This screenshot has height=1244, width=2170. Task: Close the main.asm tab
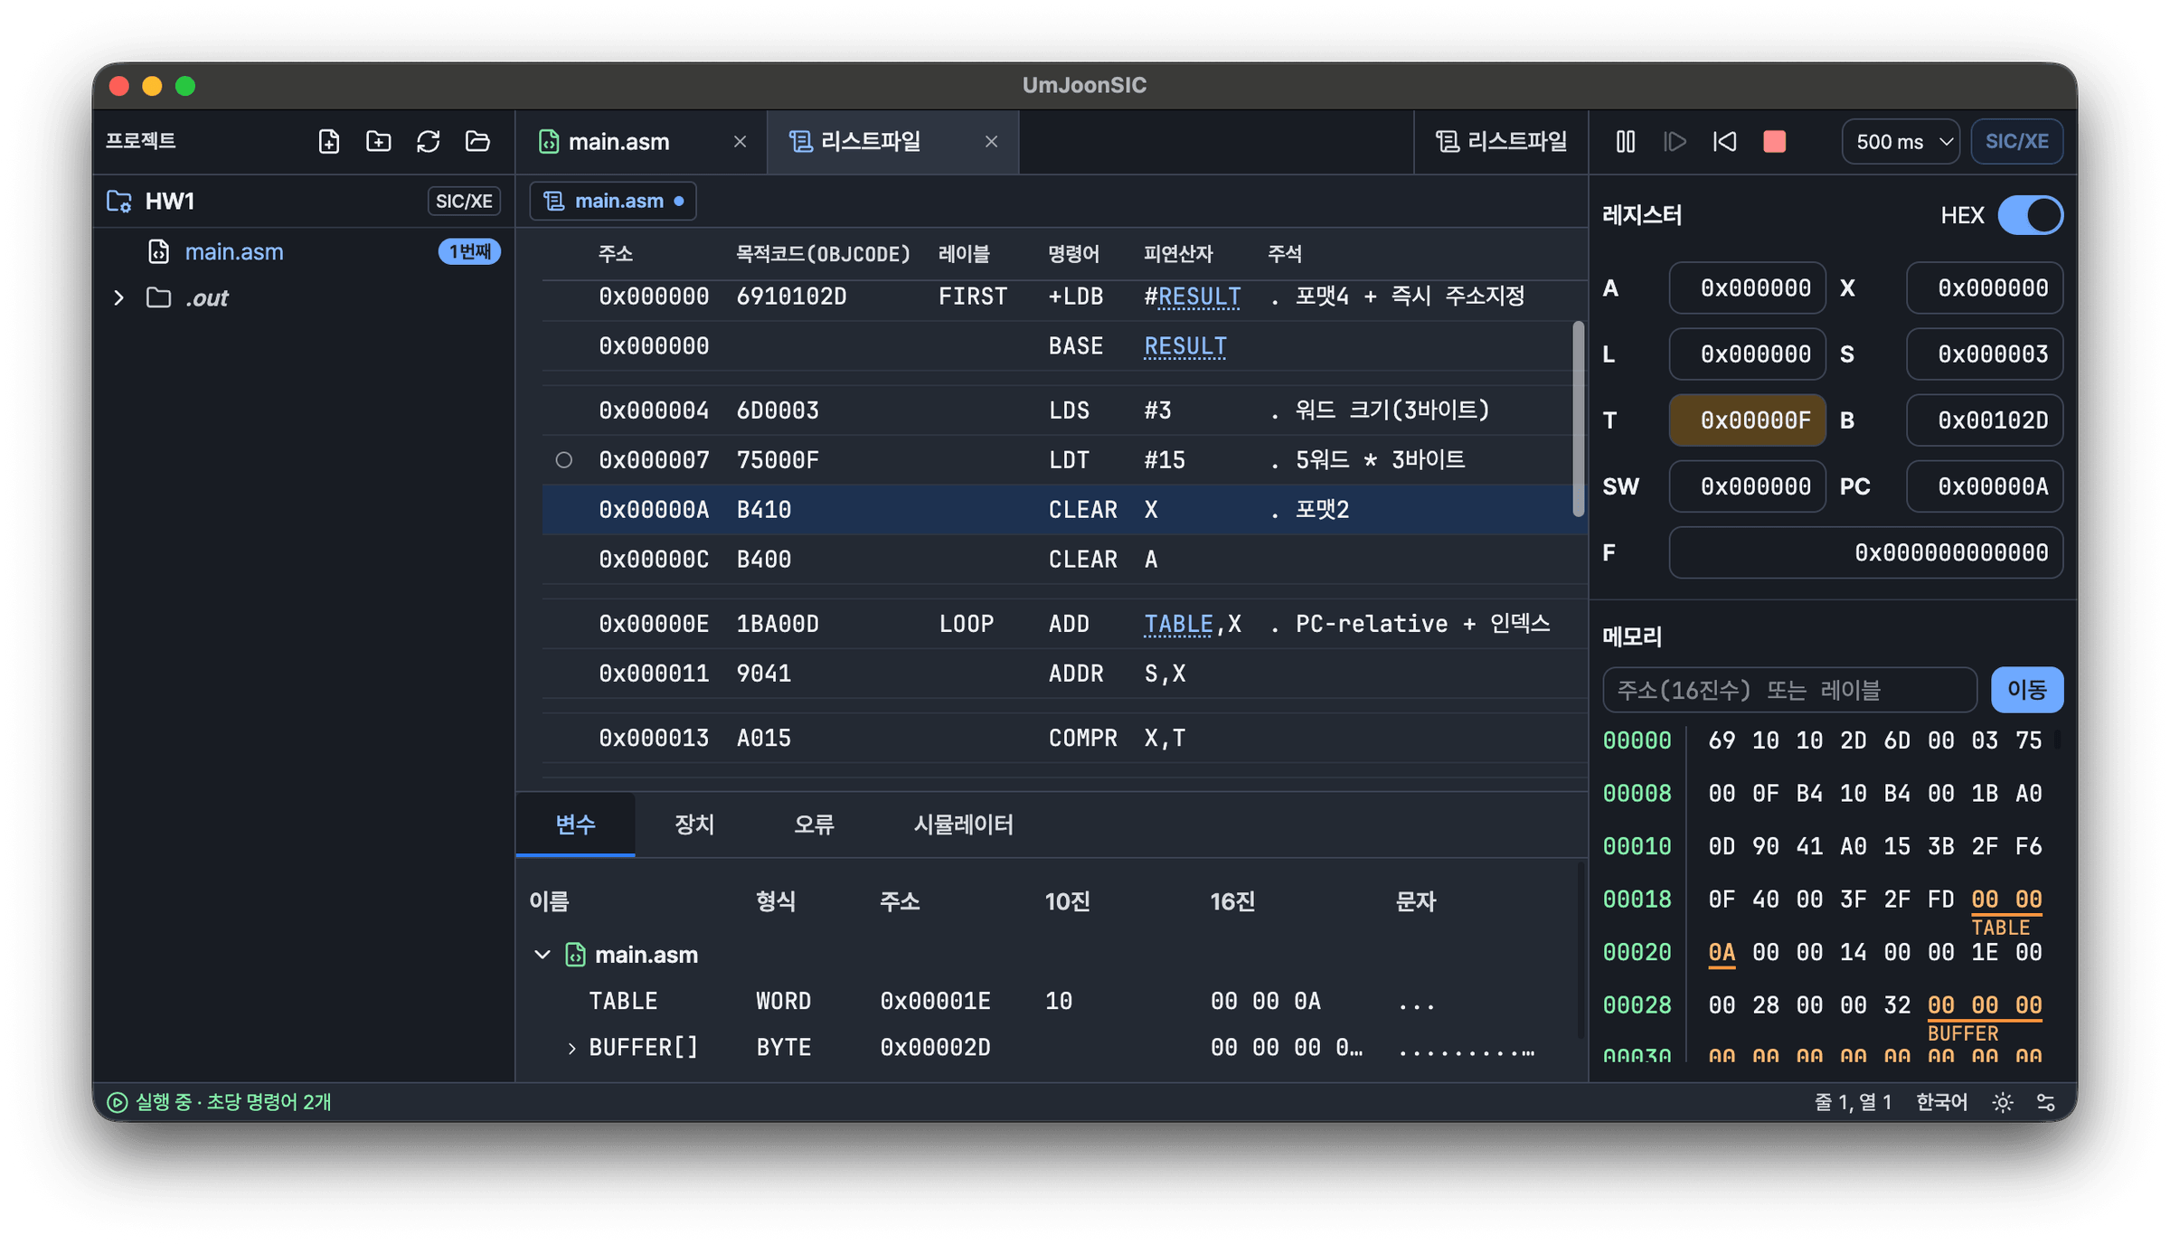740,142
